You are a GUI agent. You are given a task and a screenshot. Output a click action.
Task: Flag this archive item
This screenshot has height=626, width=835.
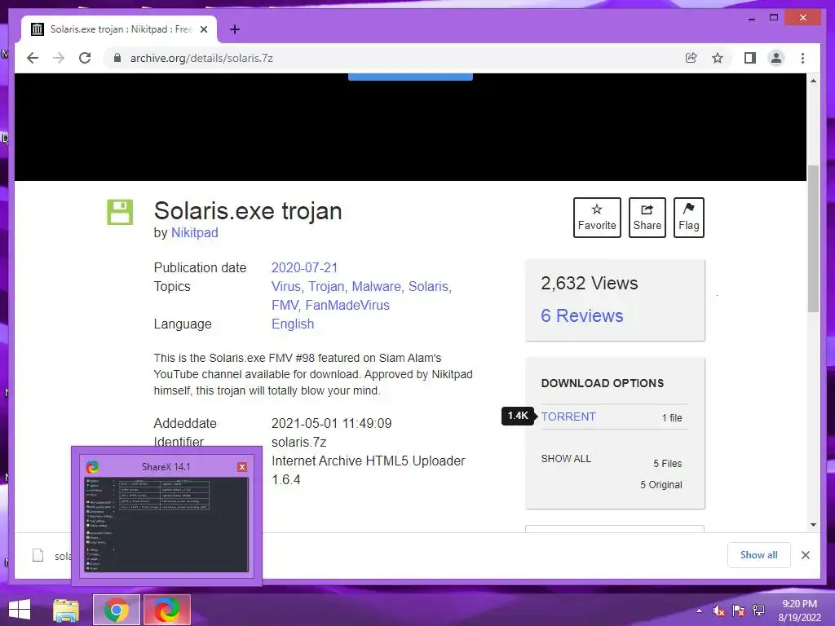(x=688, y=217)
